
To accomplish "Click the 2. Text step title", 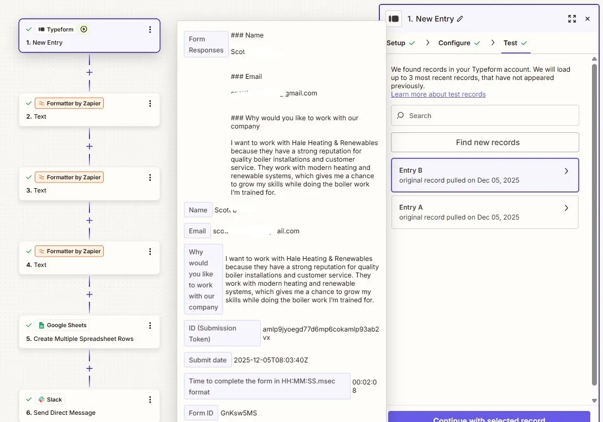I will [x=36, y=116].
